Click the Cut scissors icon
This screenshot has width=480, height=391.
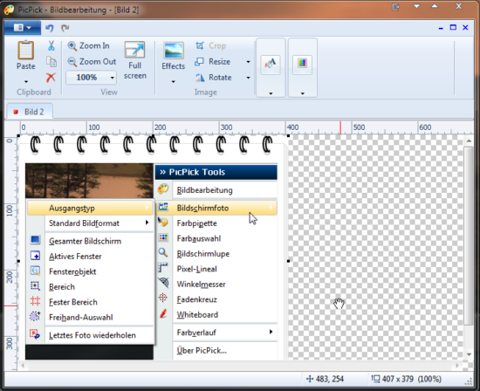pyautogui.click(x=51, y=45)
